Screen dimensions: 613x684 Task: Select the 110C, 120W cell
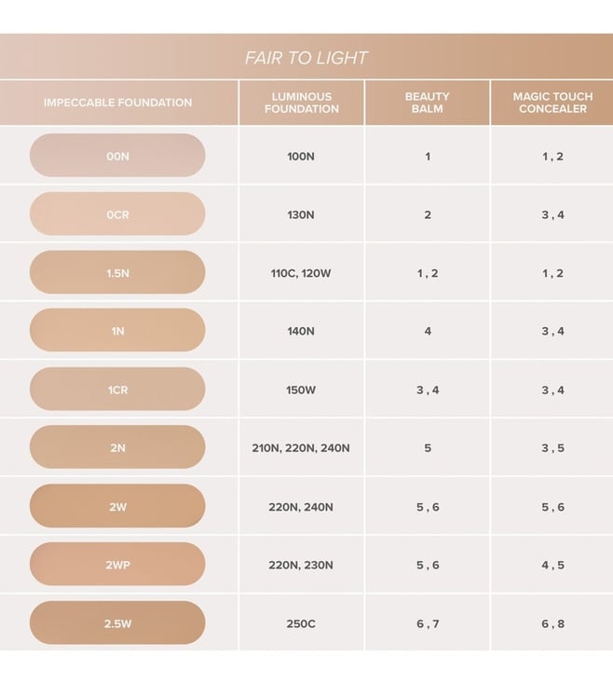pos(301,273)
